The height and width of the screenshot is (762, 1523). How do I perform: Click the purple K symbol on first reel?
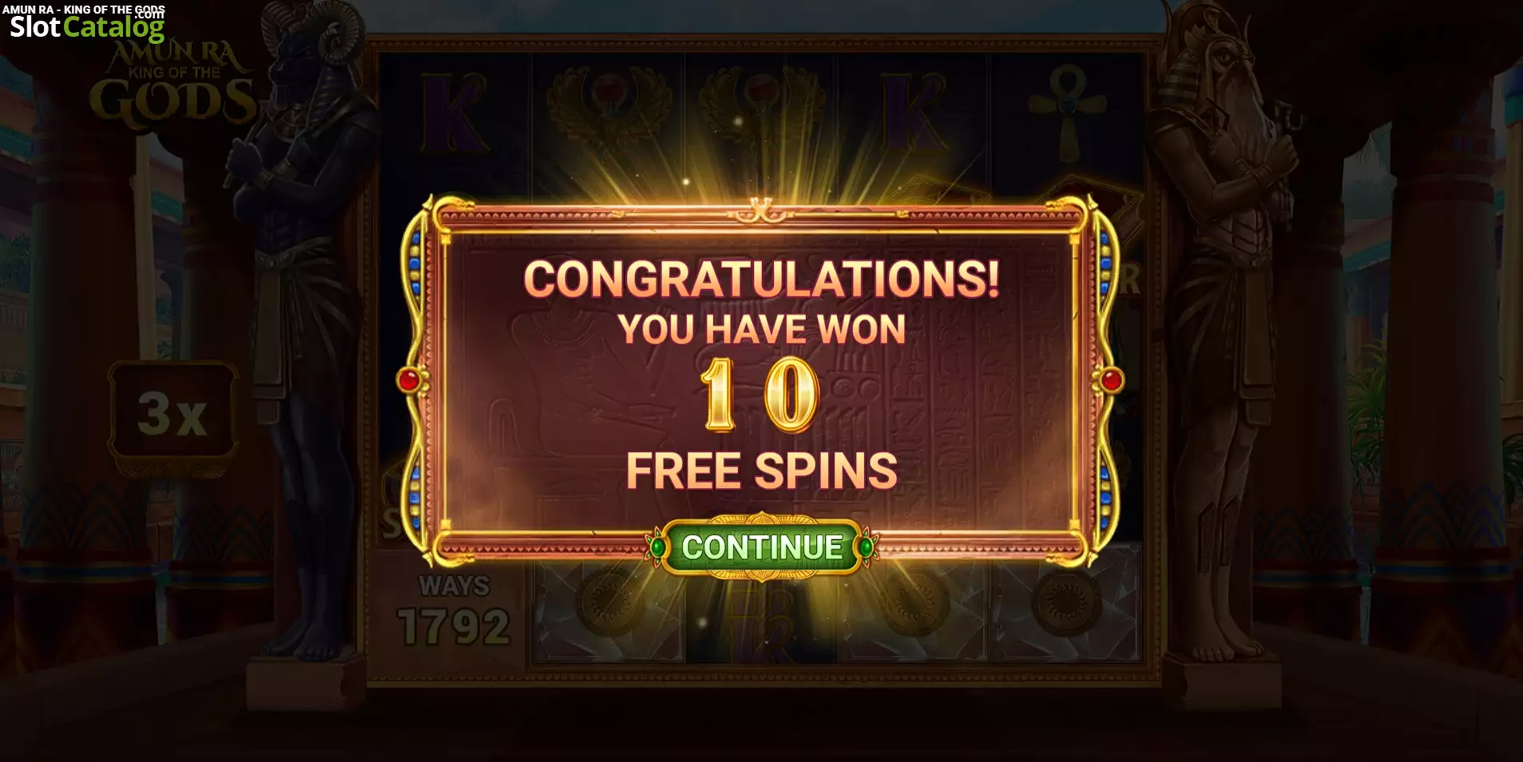coord(453,113)
